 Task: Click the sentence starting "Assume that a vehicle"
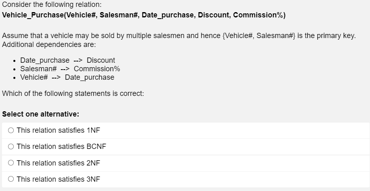coord(179,36)
